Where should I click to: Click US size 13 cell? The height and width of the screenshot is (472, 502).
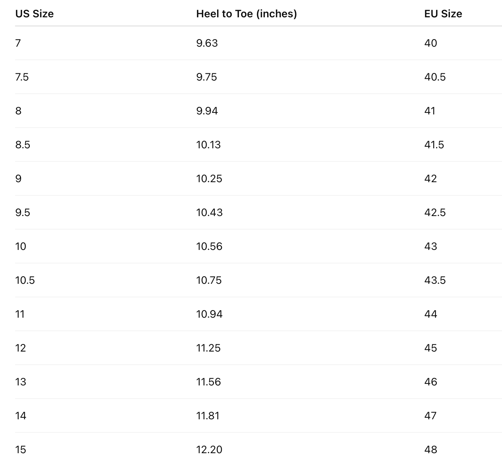coord(21,382)
